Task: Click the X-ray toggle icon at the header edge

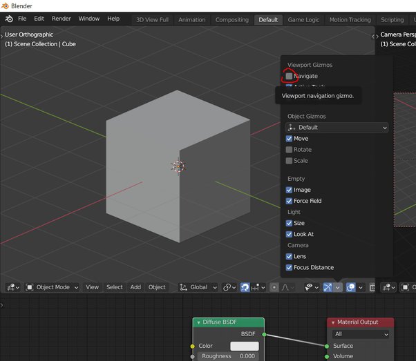Action: (x=372, y=287)
